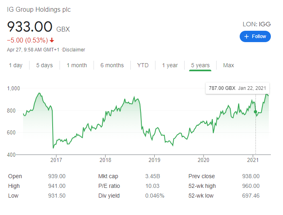
Task: Switch to 1 month chart view
Action: (x=77, y=65)
